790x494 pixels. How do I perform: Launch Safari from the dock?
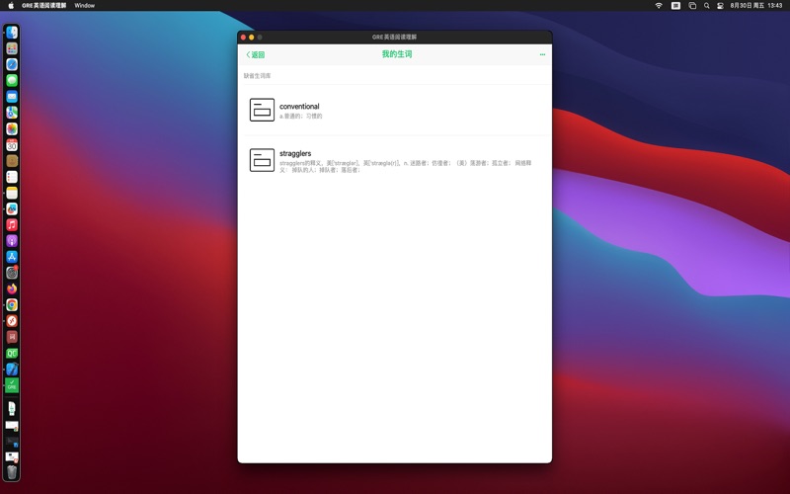(x=12, y=64)
